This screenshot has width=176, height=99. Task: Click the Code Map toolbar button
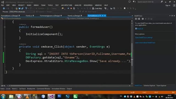tap(97, 9)
